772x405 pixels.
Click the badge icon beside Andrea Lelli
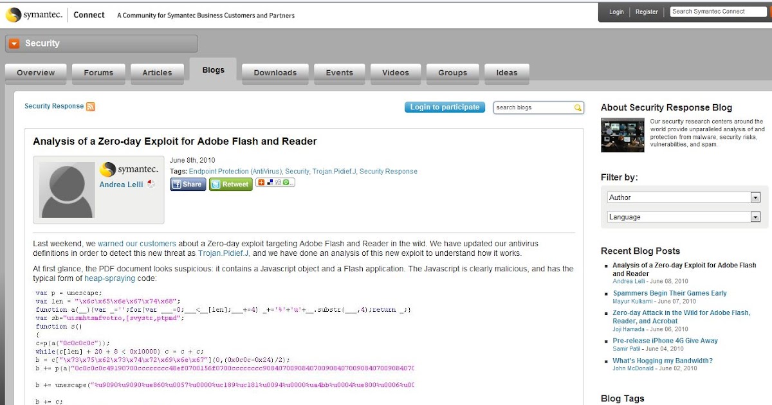coord(151,184)
